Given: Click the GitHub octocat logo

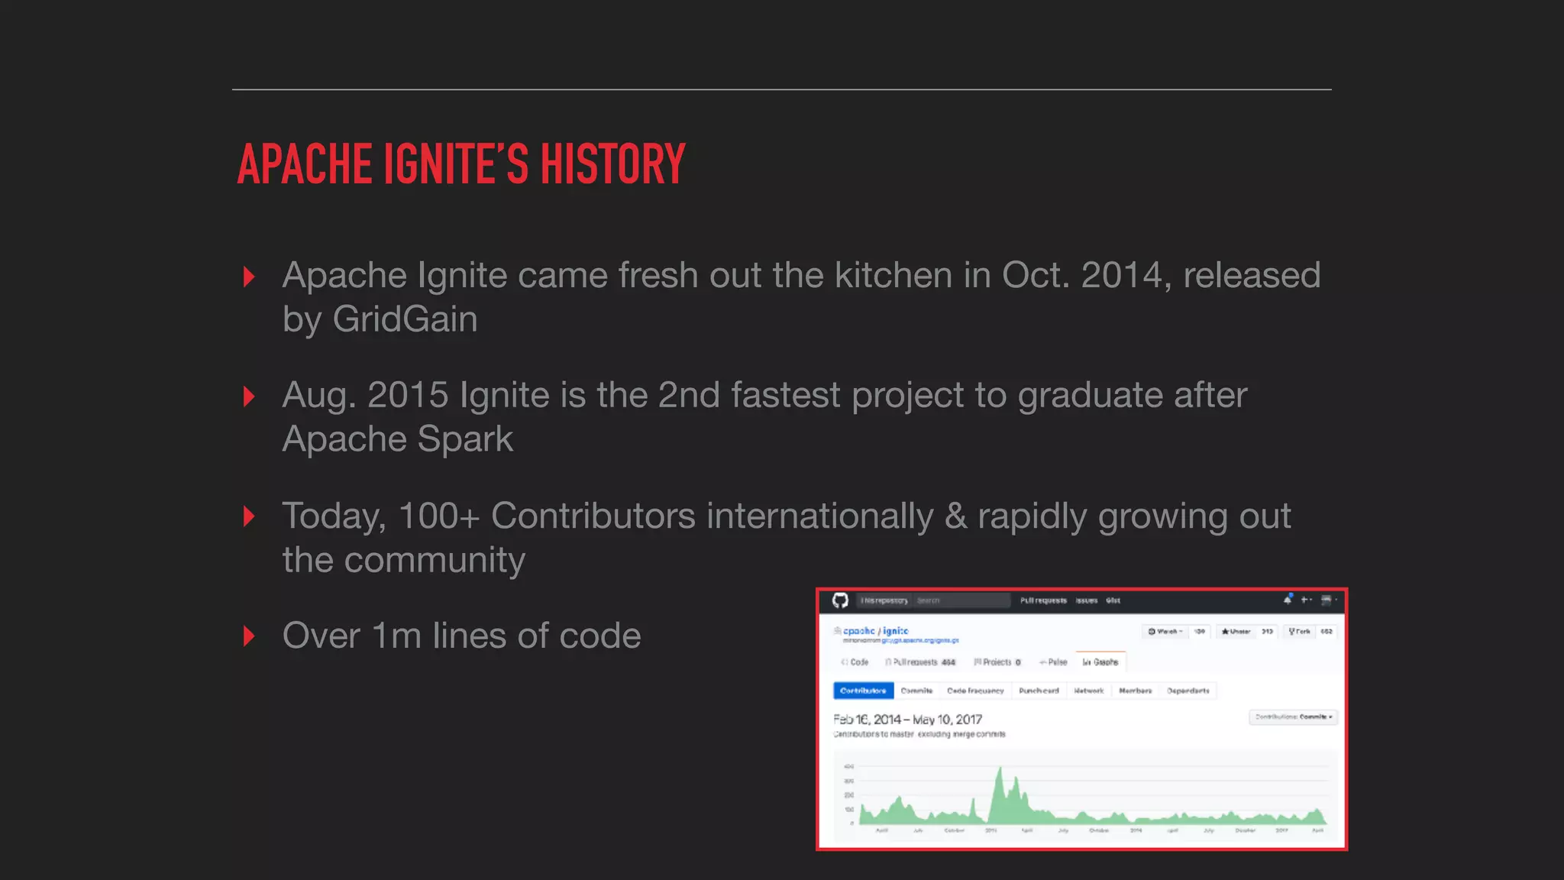Looking at the screenshot, I should coord(840,600).
